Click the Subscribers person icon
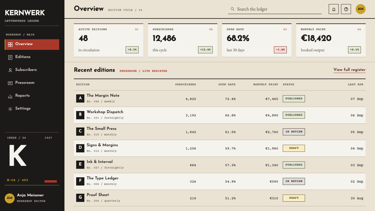This screenshot has height=211, width=375. (x=10, y=70)
